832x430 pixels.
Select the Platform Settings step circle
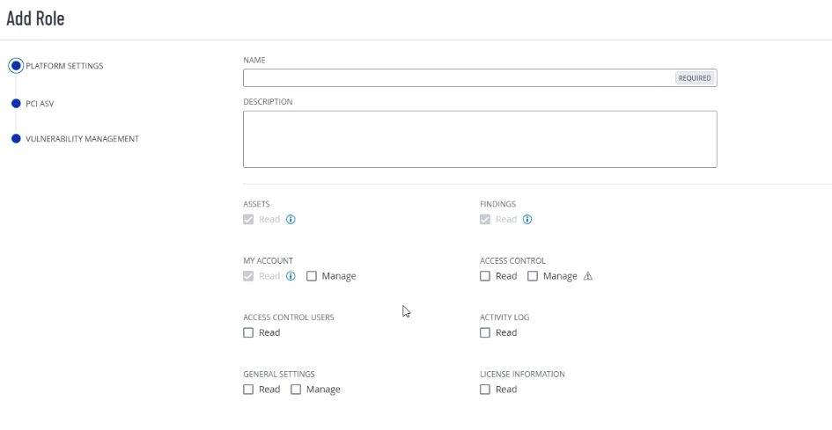click(16, 66)
